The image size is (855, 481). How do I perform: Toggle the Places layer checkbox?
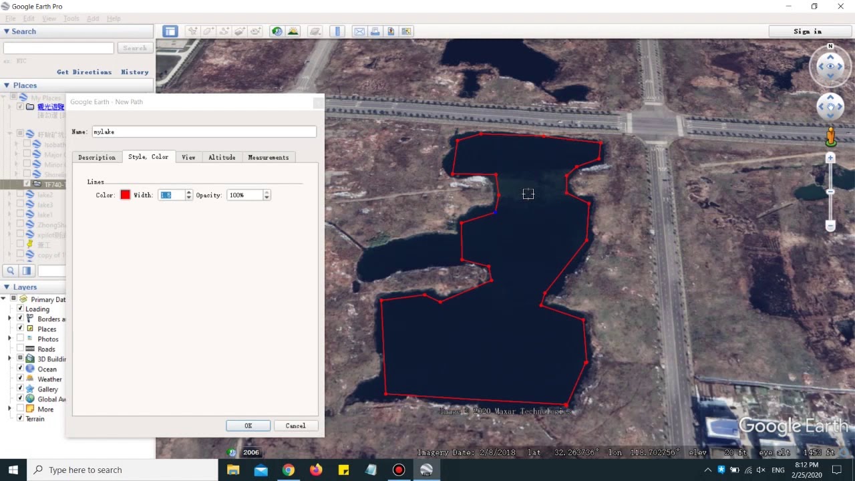[x=21, y=329]
